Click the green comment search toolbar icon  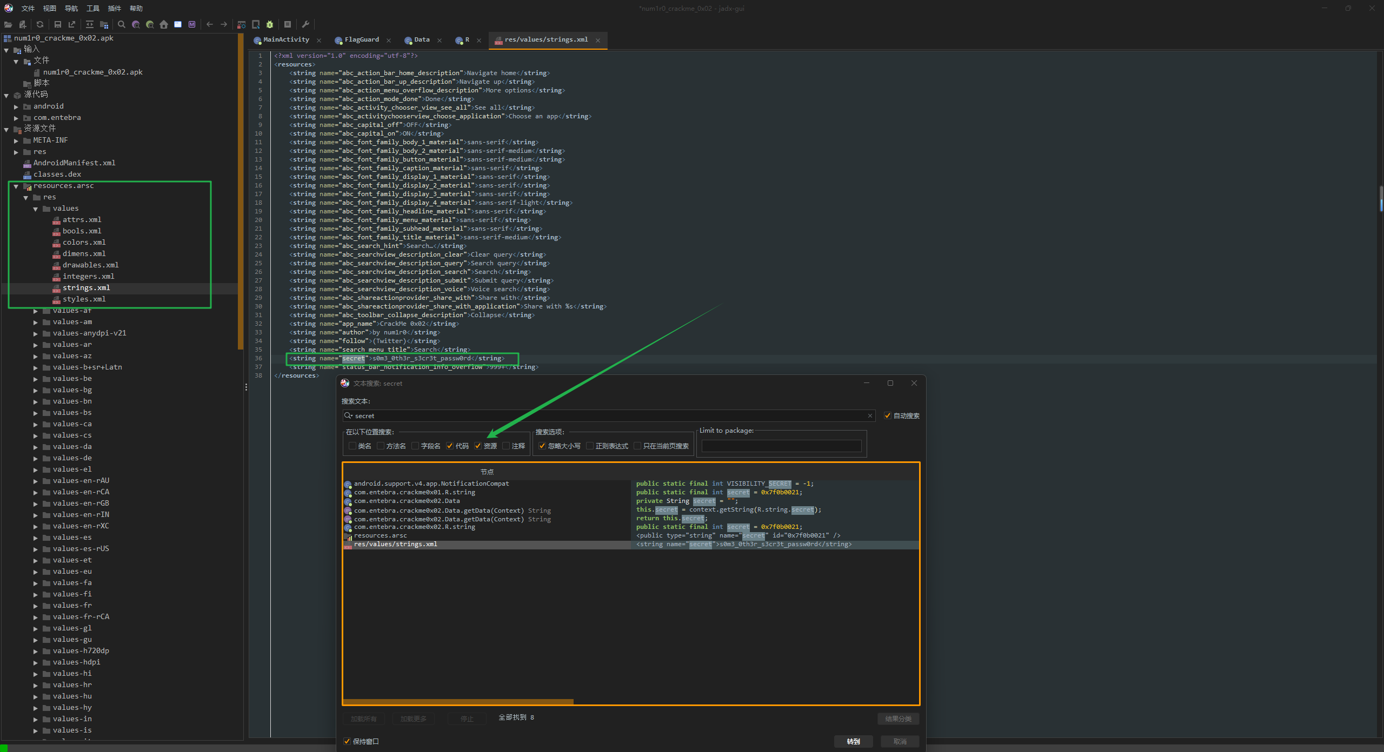point(150,24)
